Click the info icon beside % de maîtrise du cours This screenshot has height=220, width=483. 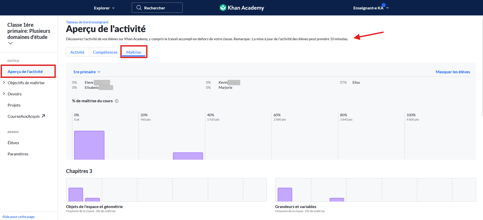pos(117,101)
